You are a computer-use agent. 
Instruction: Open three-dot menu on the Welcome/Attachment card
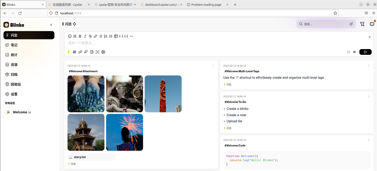213,66
